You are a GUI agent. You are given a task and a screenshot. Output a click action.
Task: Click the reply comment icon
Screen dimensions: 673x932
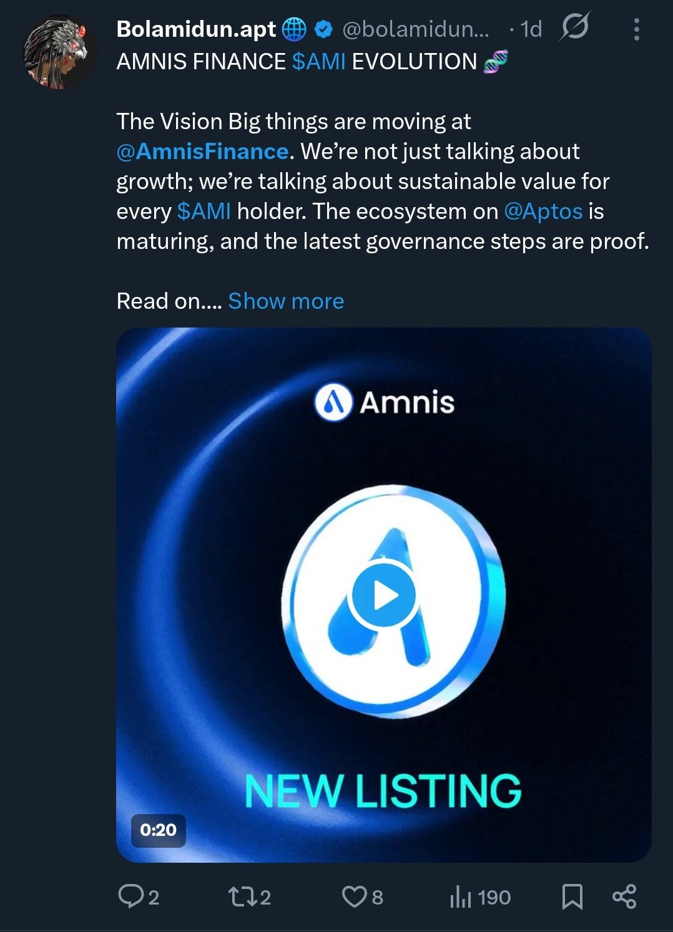(131, 896)
